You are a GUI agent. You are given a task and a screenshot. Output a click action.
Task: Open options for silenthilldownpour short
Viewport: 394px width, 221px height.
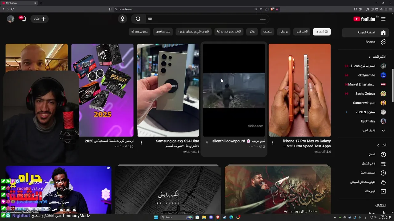point(207,142)
